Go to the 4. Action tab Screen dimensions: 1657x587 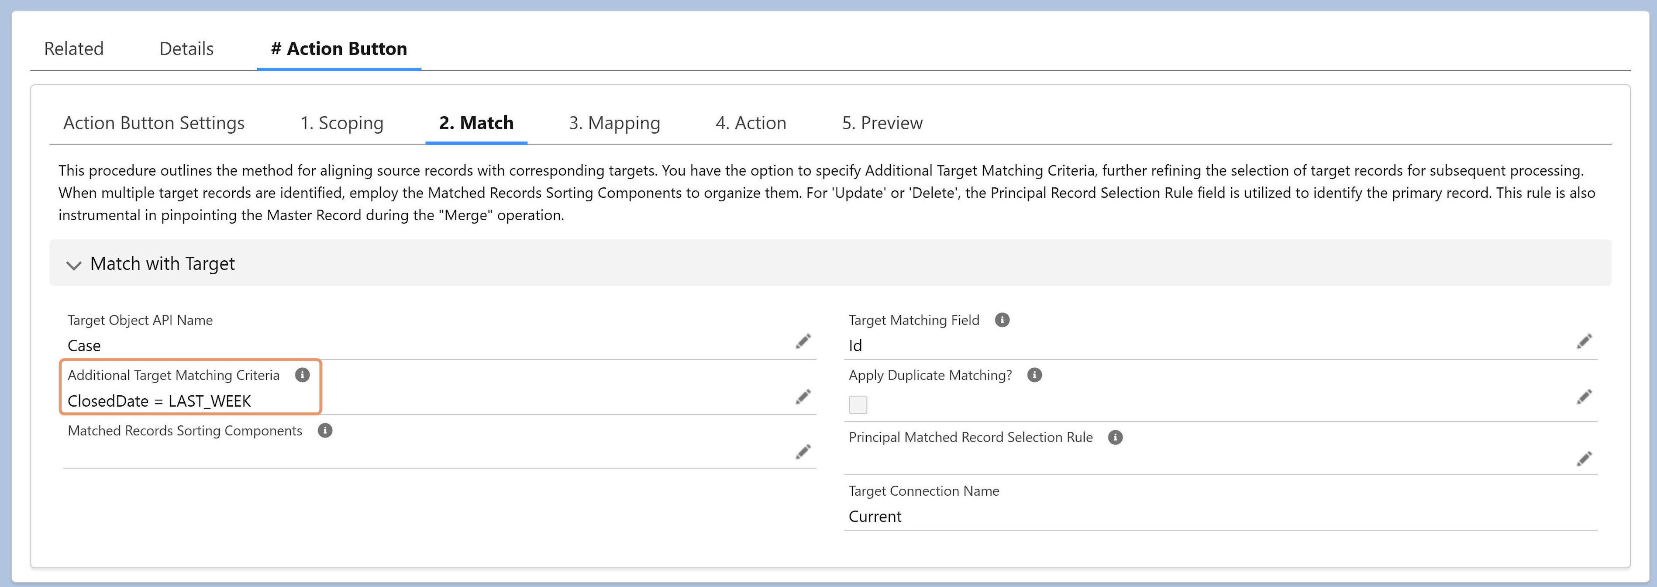tap(751, 123)
